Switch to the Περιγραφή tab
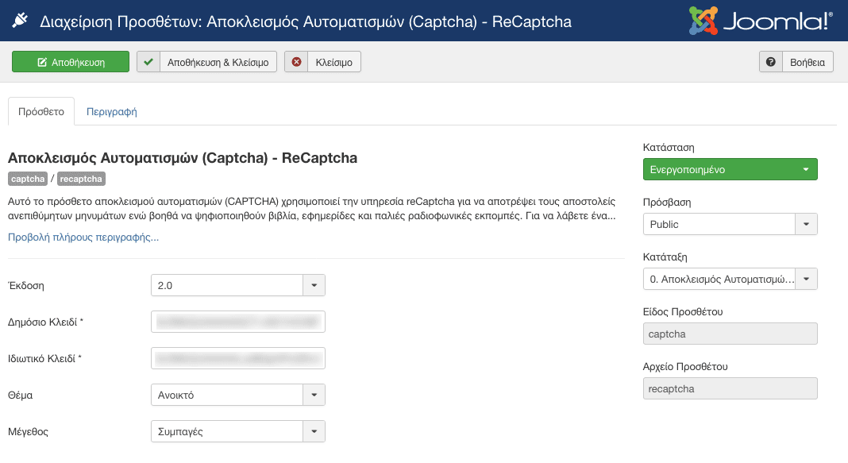This screenshot has height=463, width=848. click(112, 111)
